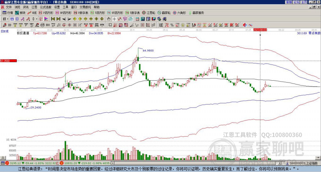Open the 浏览 menu
Image resolution: width=321 pixels, height=172 pixels.
18,7
